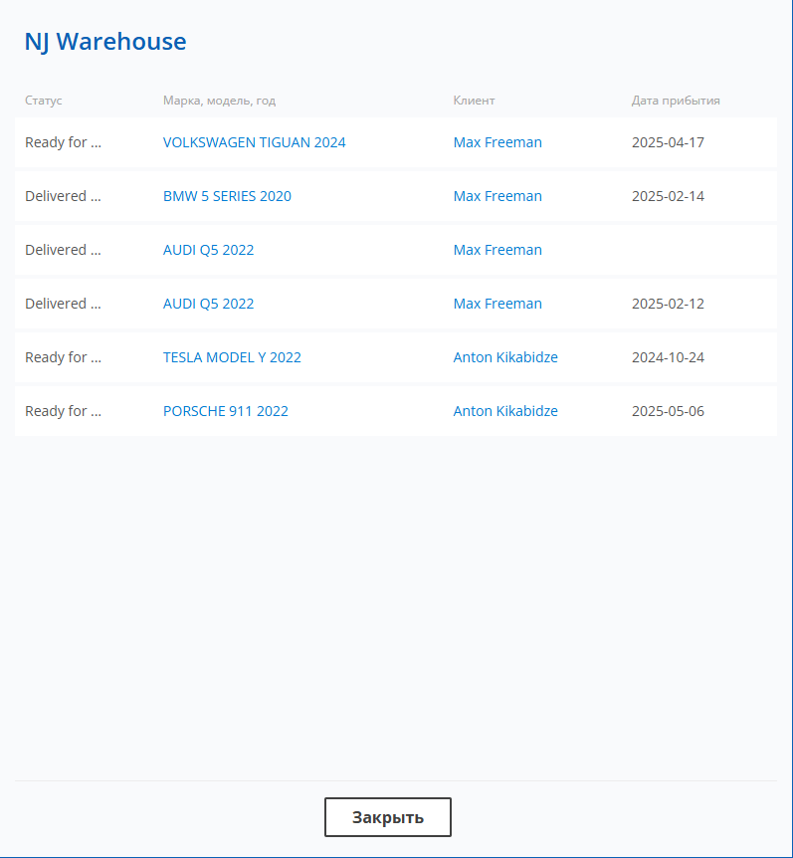This screenshot has width=793, height=858.
Task: Open Max Freeman client in 2025-02-12 Audi row
Action: pos(497,304)
